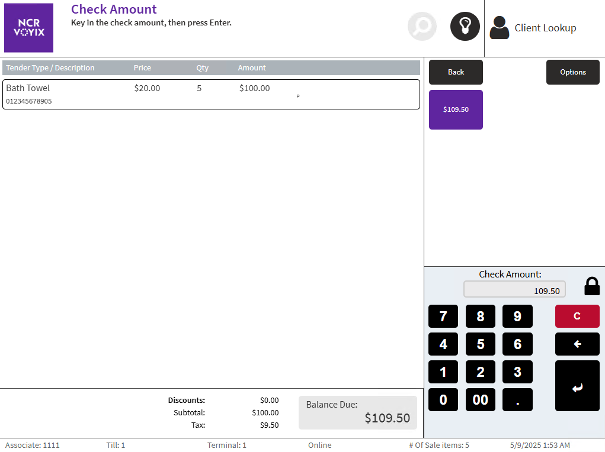This screenshot has height=452, width=605.
Task: Click the NCR Voyix logo
Action: click(x=28, y=28)
